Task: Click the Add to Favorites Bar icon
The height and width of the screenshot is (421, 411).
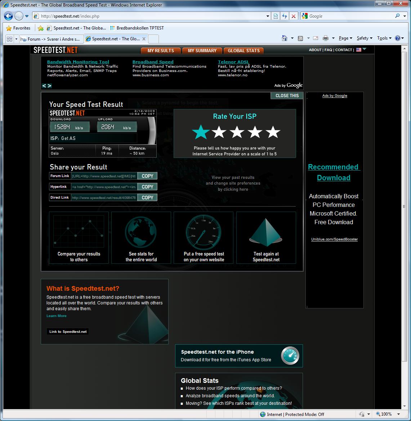Action: 41,28
